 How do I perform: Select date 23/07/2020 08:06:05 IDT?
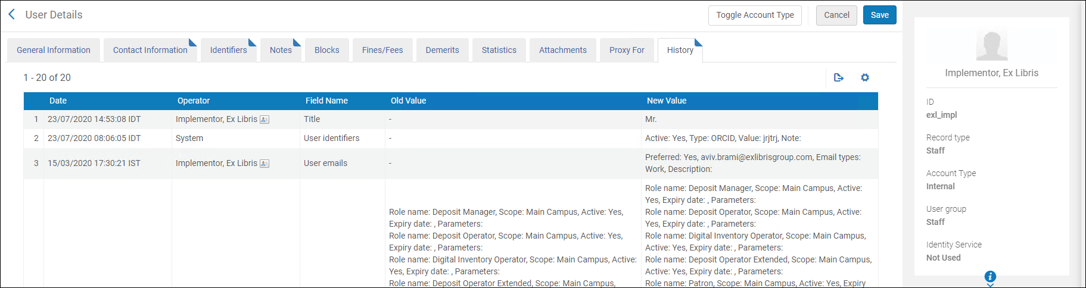[x=94, y=138]
